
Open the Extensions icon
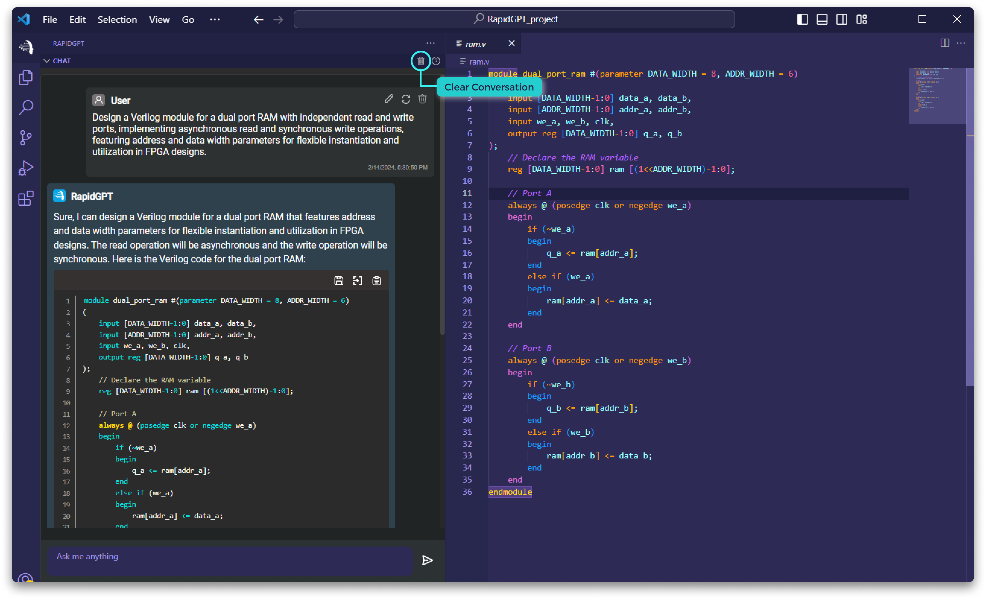26,198
